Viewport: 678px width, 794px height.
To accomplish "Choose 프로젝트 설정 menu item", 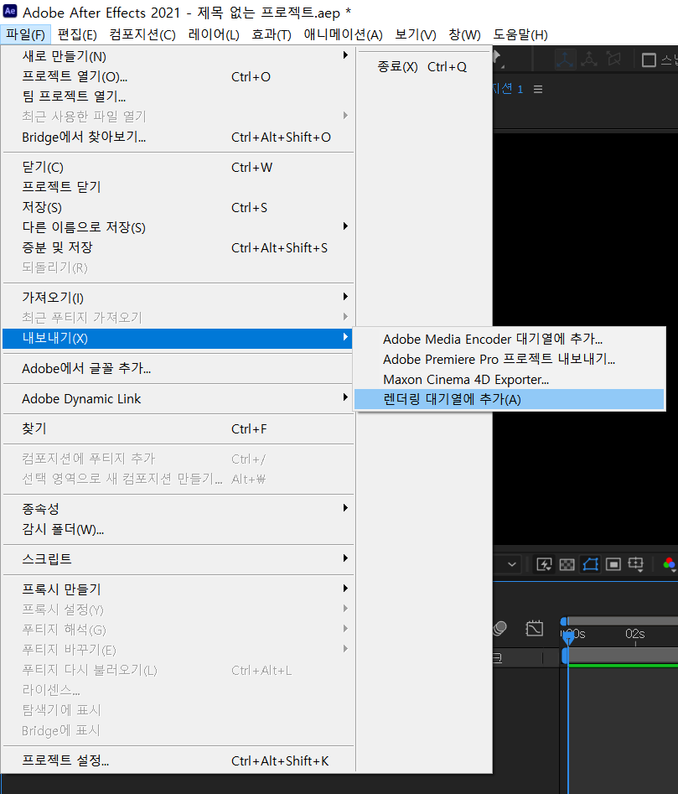I will (179, 760).
